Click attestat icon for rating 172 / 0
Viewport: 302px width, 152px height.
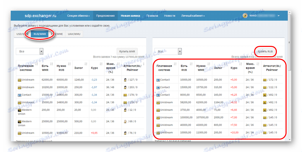(265, 80)
